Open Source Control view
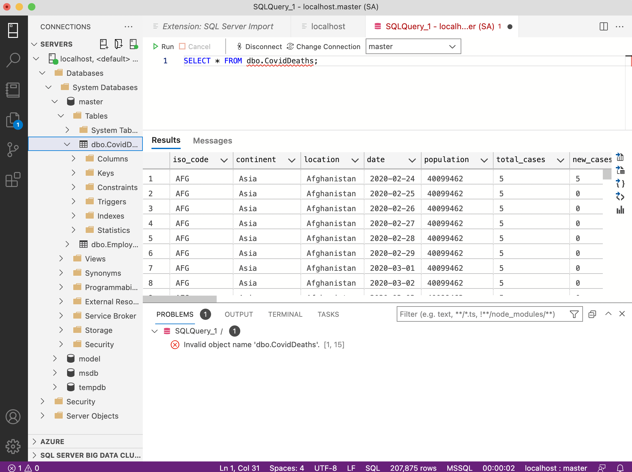The image size is (632, 472). 13,149
